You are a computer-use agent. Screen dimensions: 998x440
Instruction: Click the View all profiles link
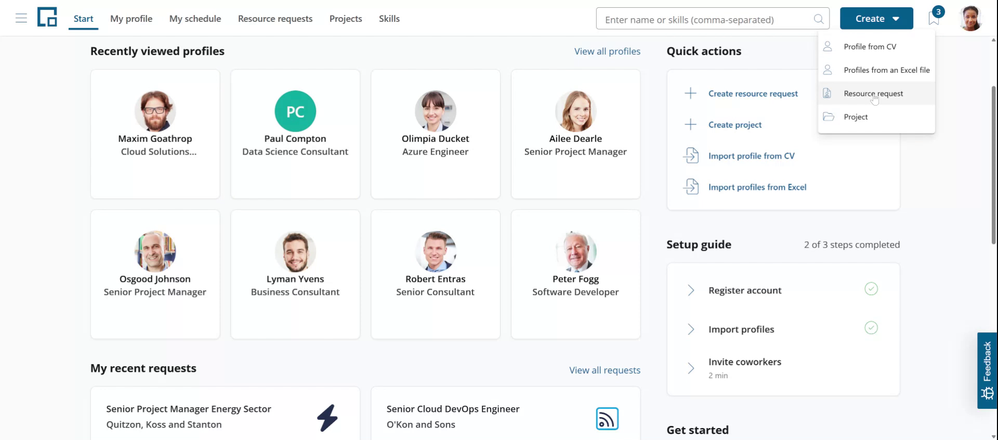(x=607, y=51)
